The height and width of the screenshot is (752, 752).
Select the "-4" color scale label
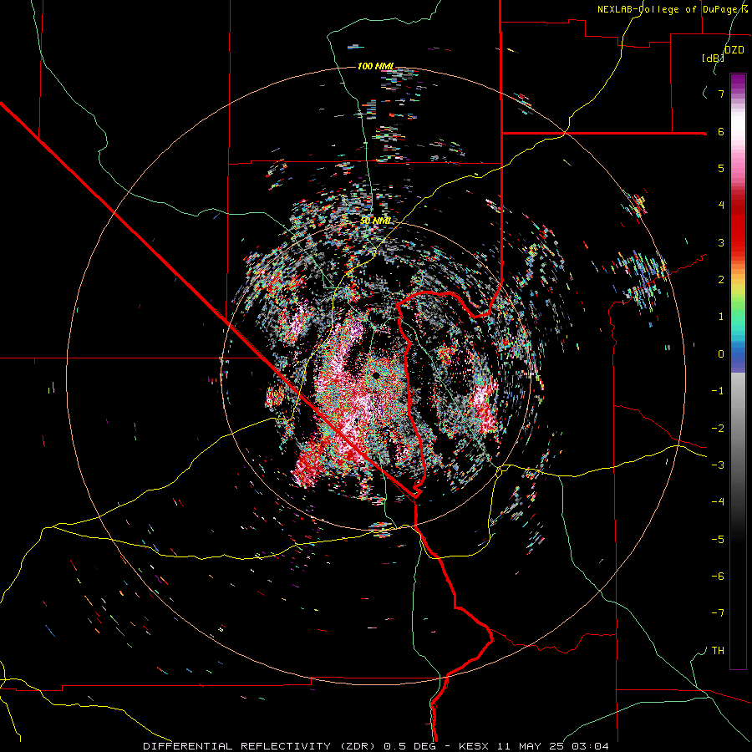click(x=718, y=501)
